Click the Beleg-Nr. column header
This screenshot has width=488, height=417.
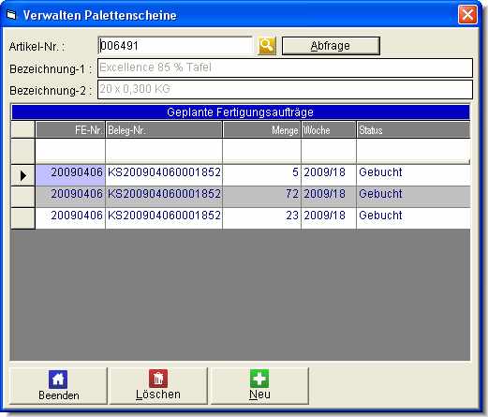tap(164, 130)
